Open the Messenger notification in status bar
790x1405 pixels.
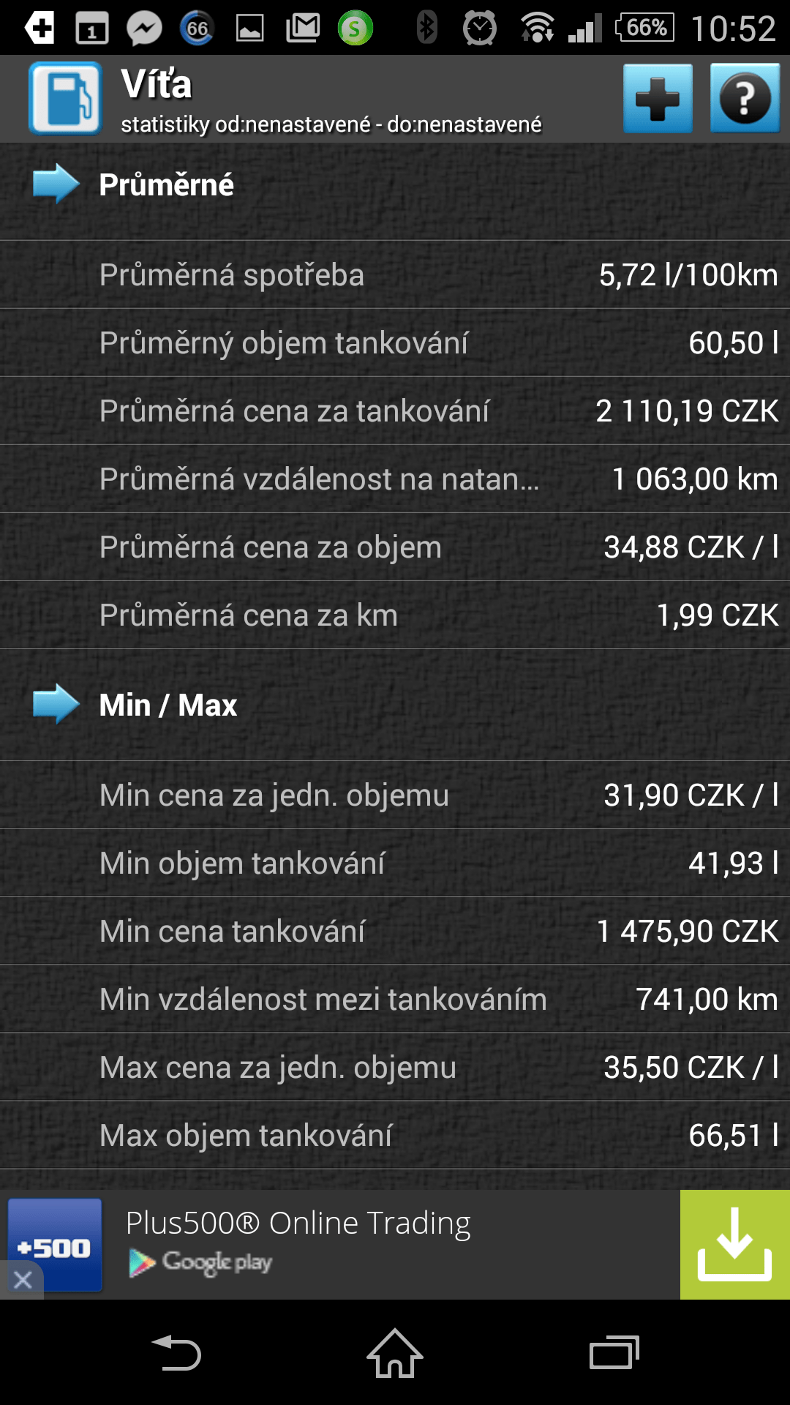coord(144,29)
